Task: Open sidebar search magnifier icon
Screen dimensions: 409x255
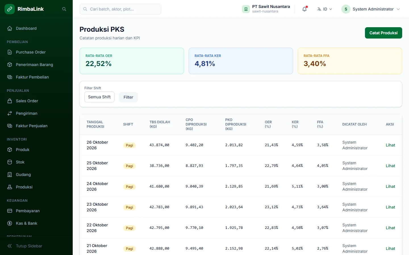Action: pos(64,9)
